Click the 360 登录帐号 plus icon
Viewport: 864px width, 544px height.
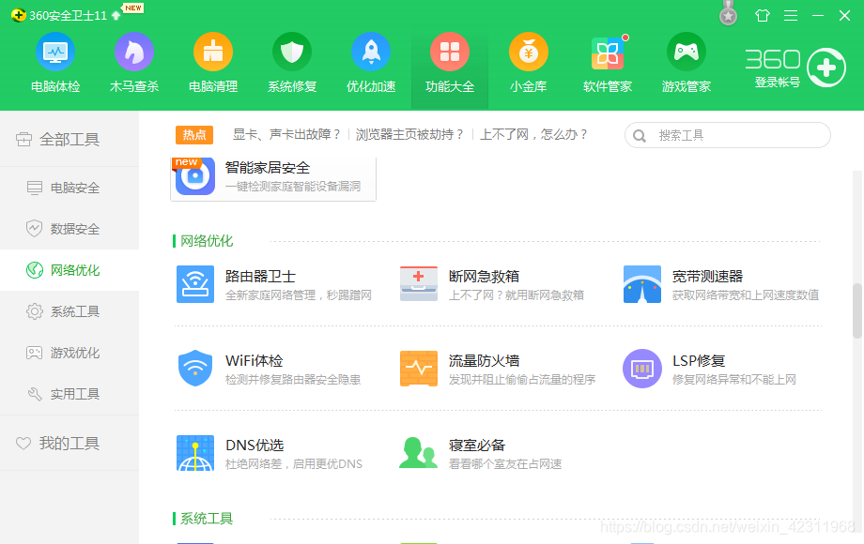826,68
